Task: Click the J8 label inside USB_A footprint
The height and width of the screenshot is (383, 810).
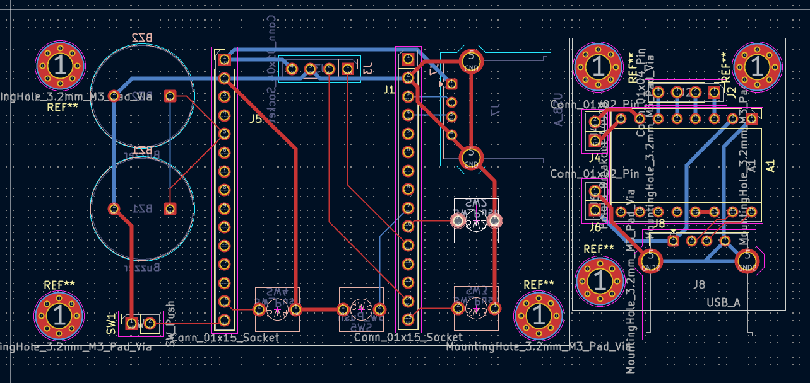Action: [698, 285]
